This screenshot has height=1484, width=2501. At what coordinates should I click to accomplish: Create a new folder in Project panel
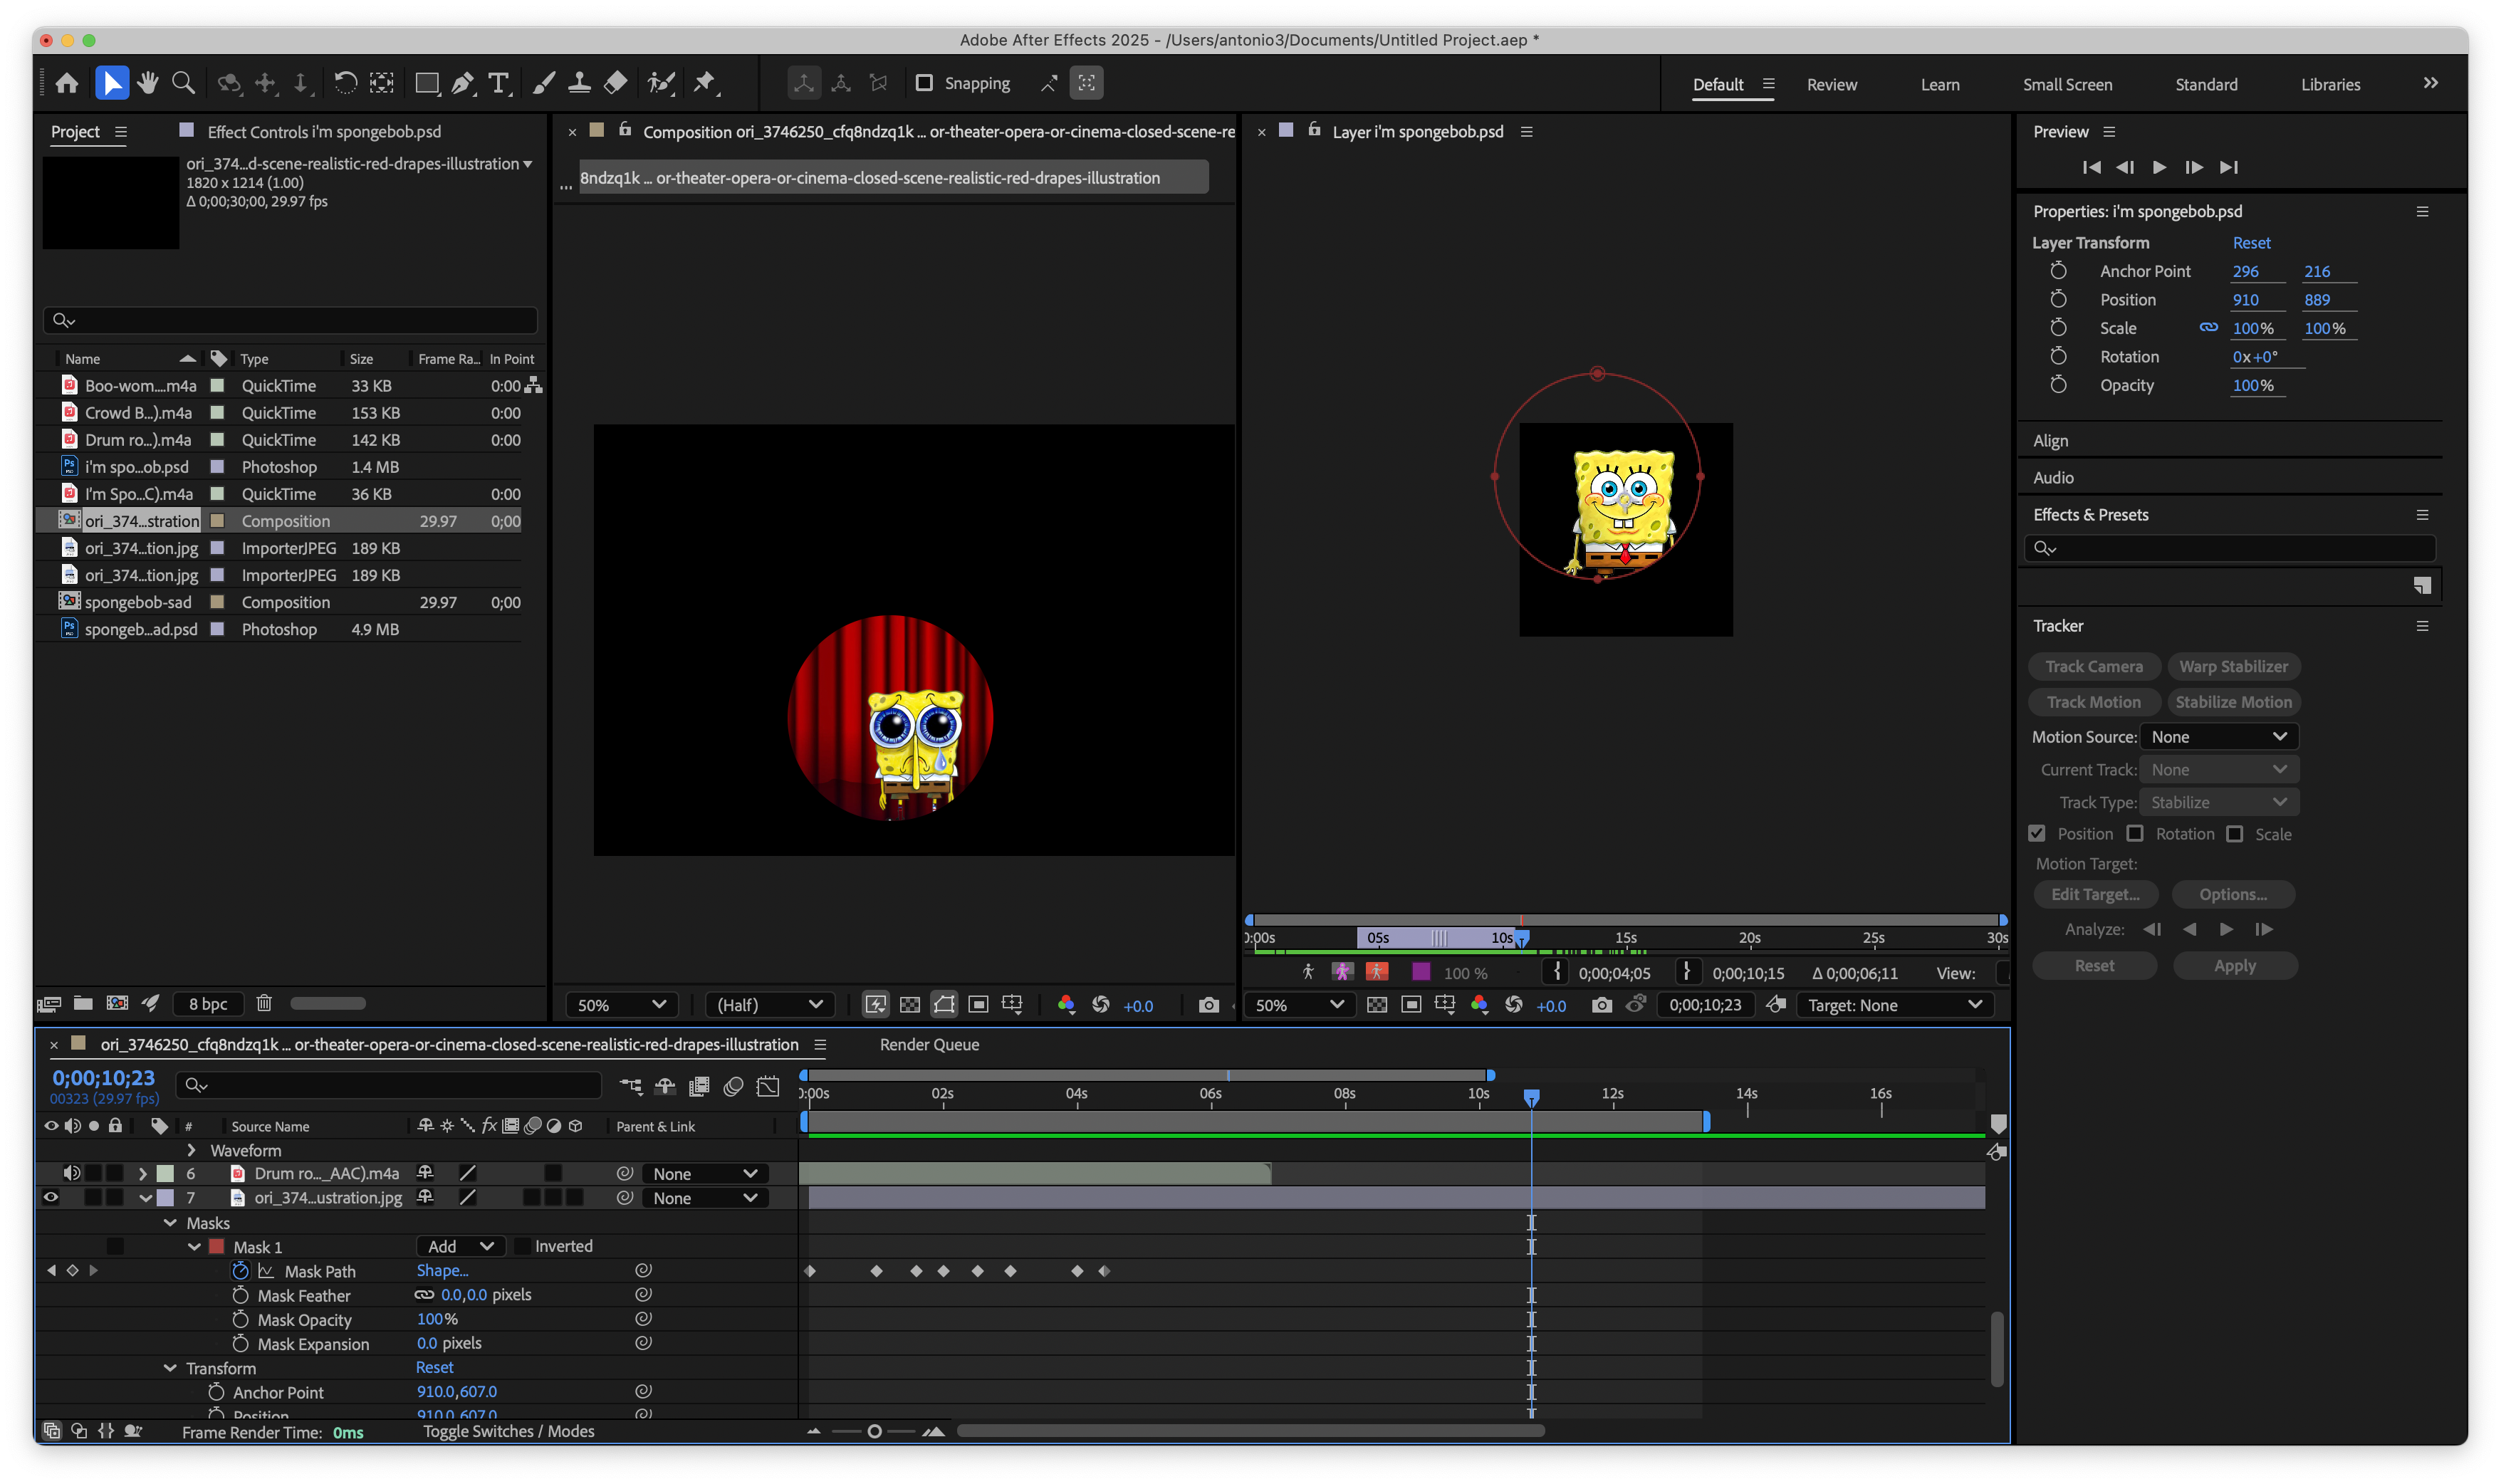click(x=83, y=1003)
